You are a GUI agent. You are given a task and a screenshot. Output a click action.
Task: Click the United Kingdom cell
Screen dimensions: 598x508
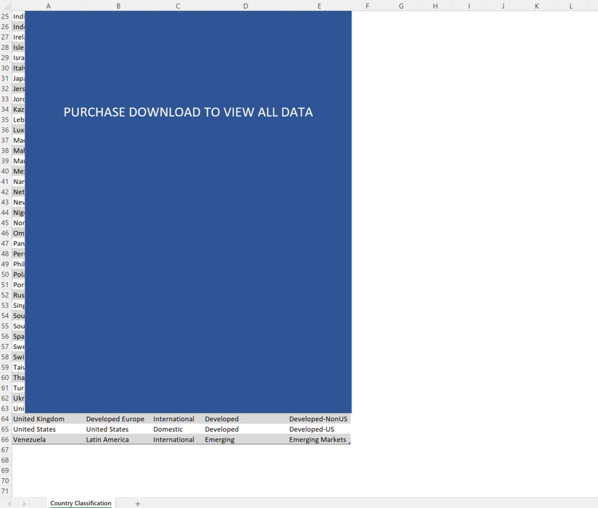point(48,419)
